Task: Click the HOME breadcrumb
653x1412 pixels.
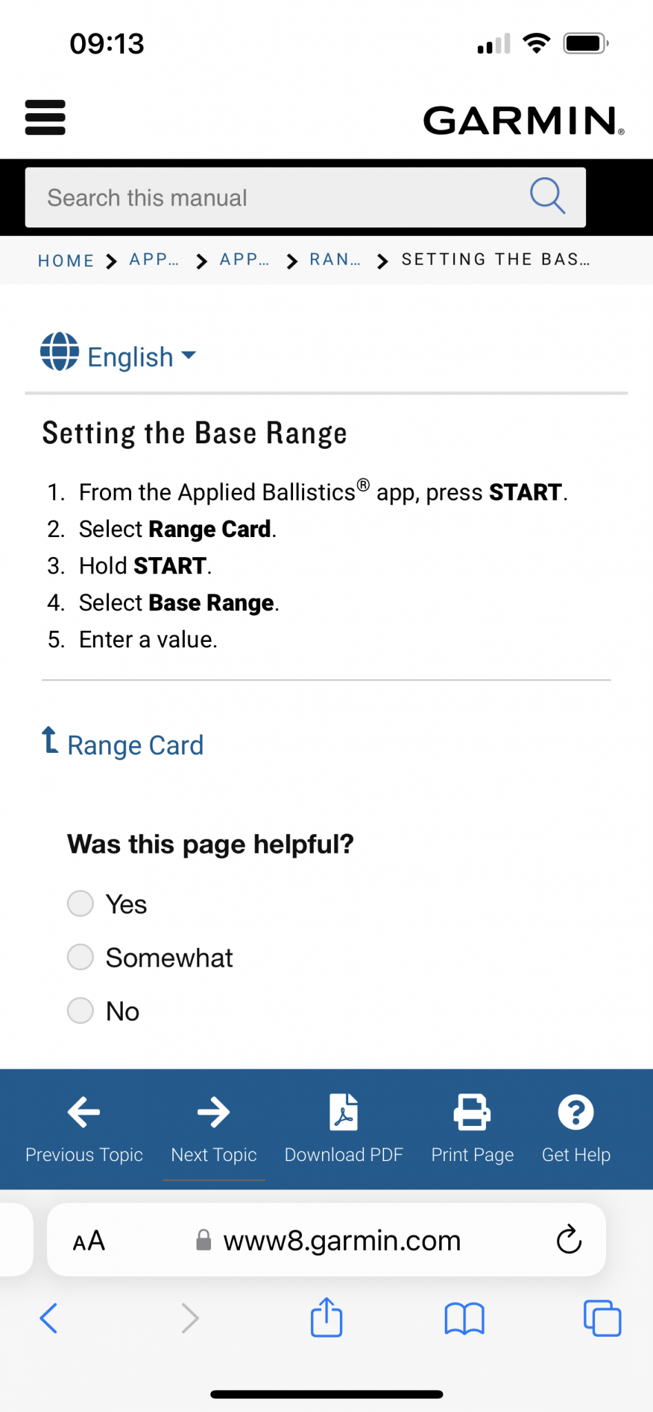Action: pyautogui.click(x=66, y=261)
